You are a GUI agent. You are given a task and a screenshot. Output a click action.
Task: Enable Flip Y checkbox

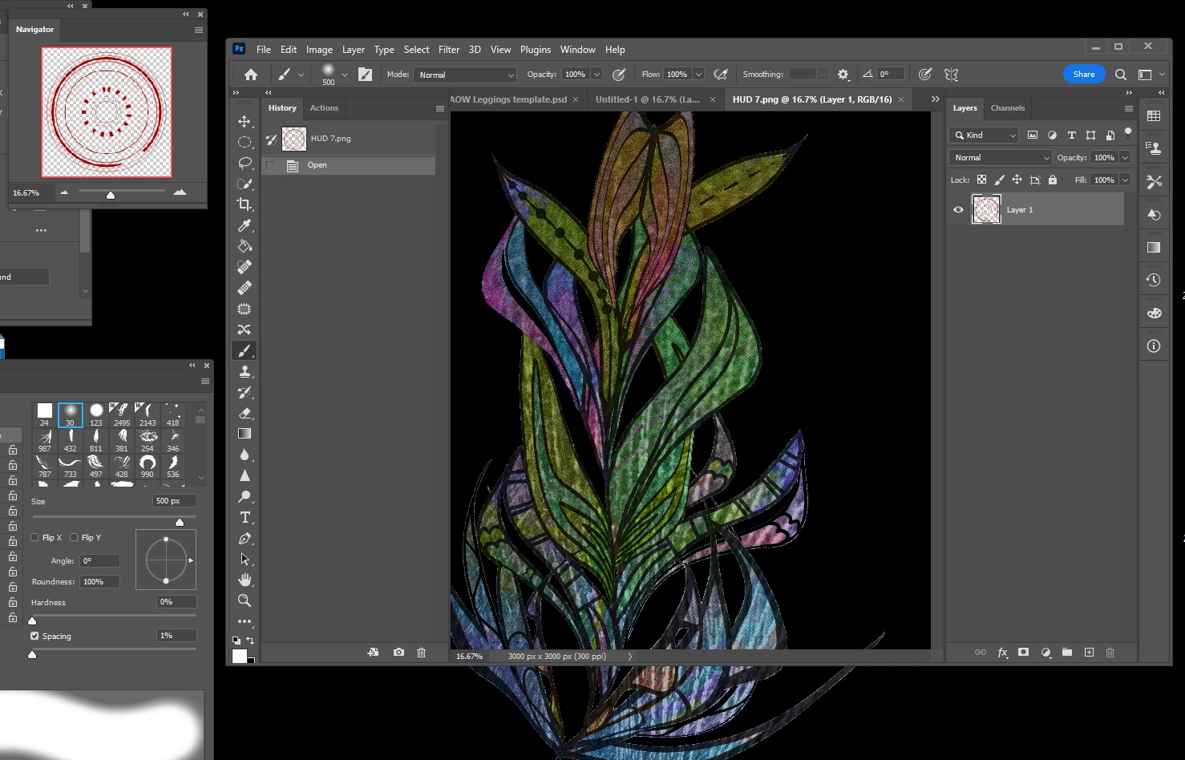click(74, 537)
